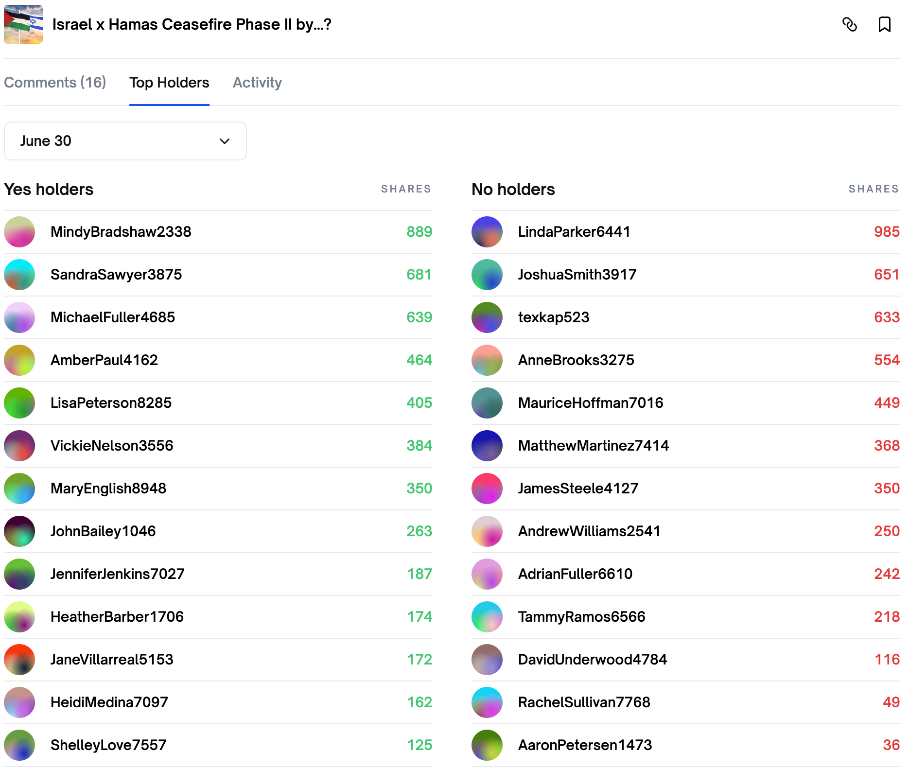The height and width of the screenshot is (769, 909).
Task: Switch to the Comments (16) tab
Action: click(x=55, y=83)
